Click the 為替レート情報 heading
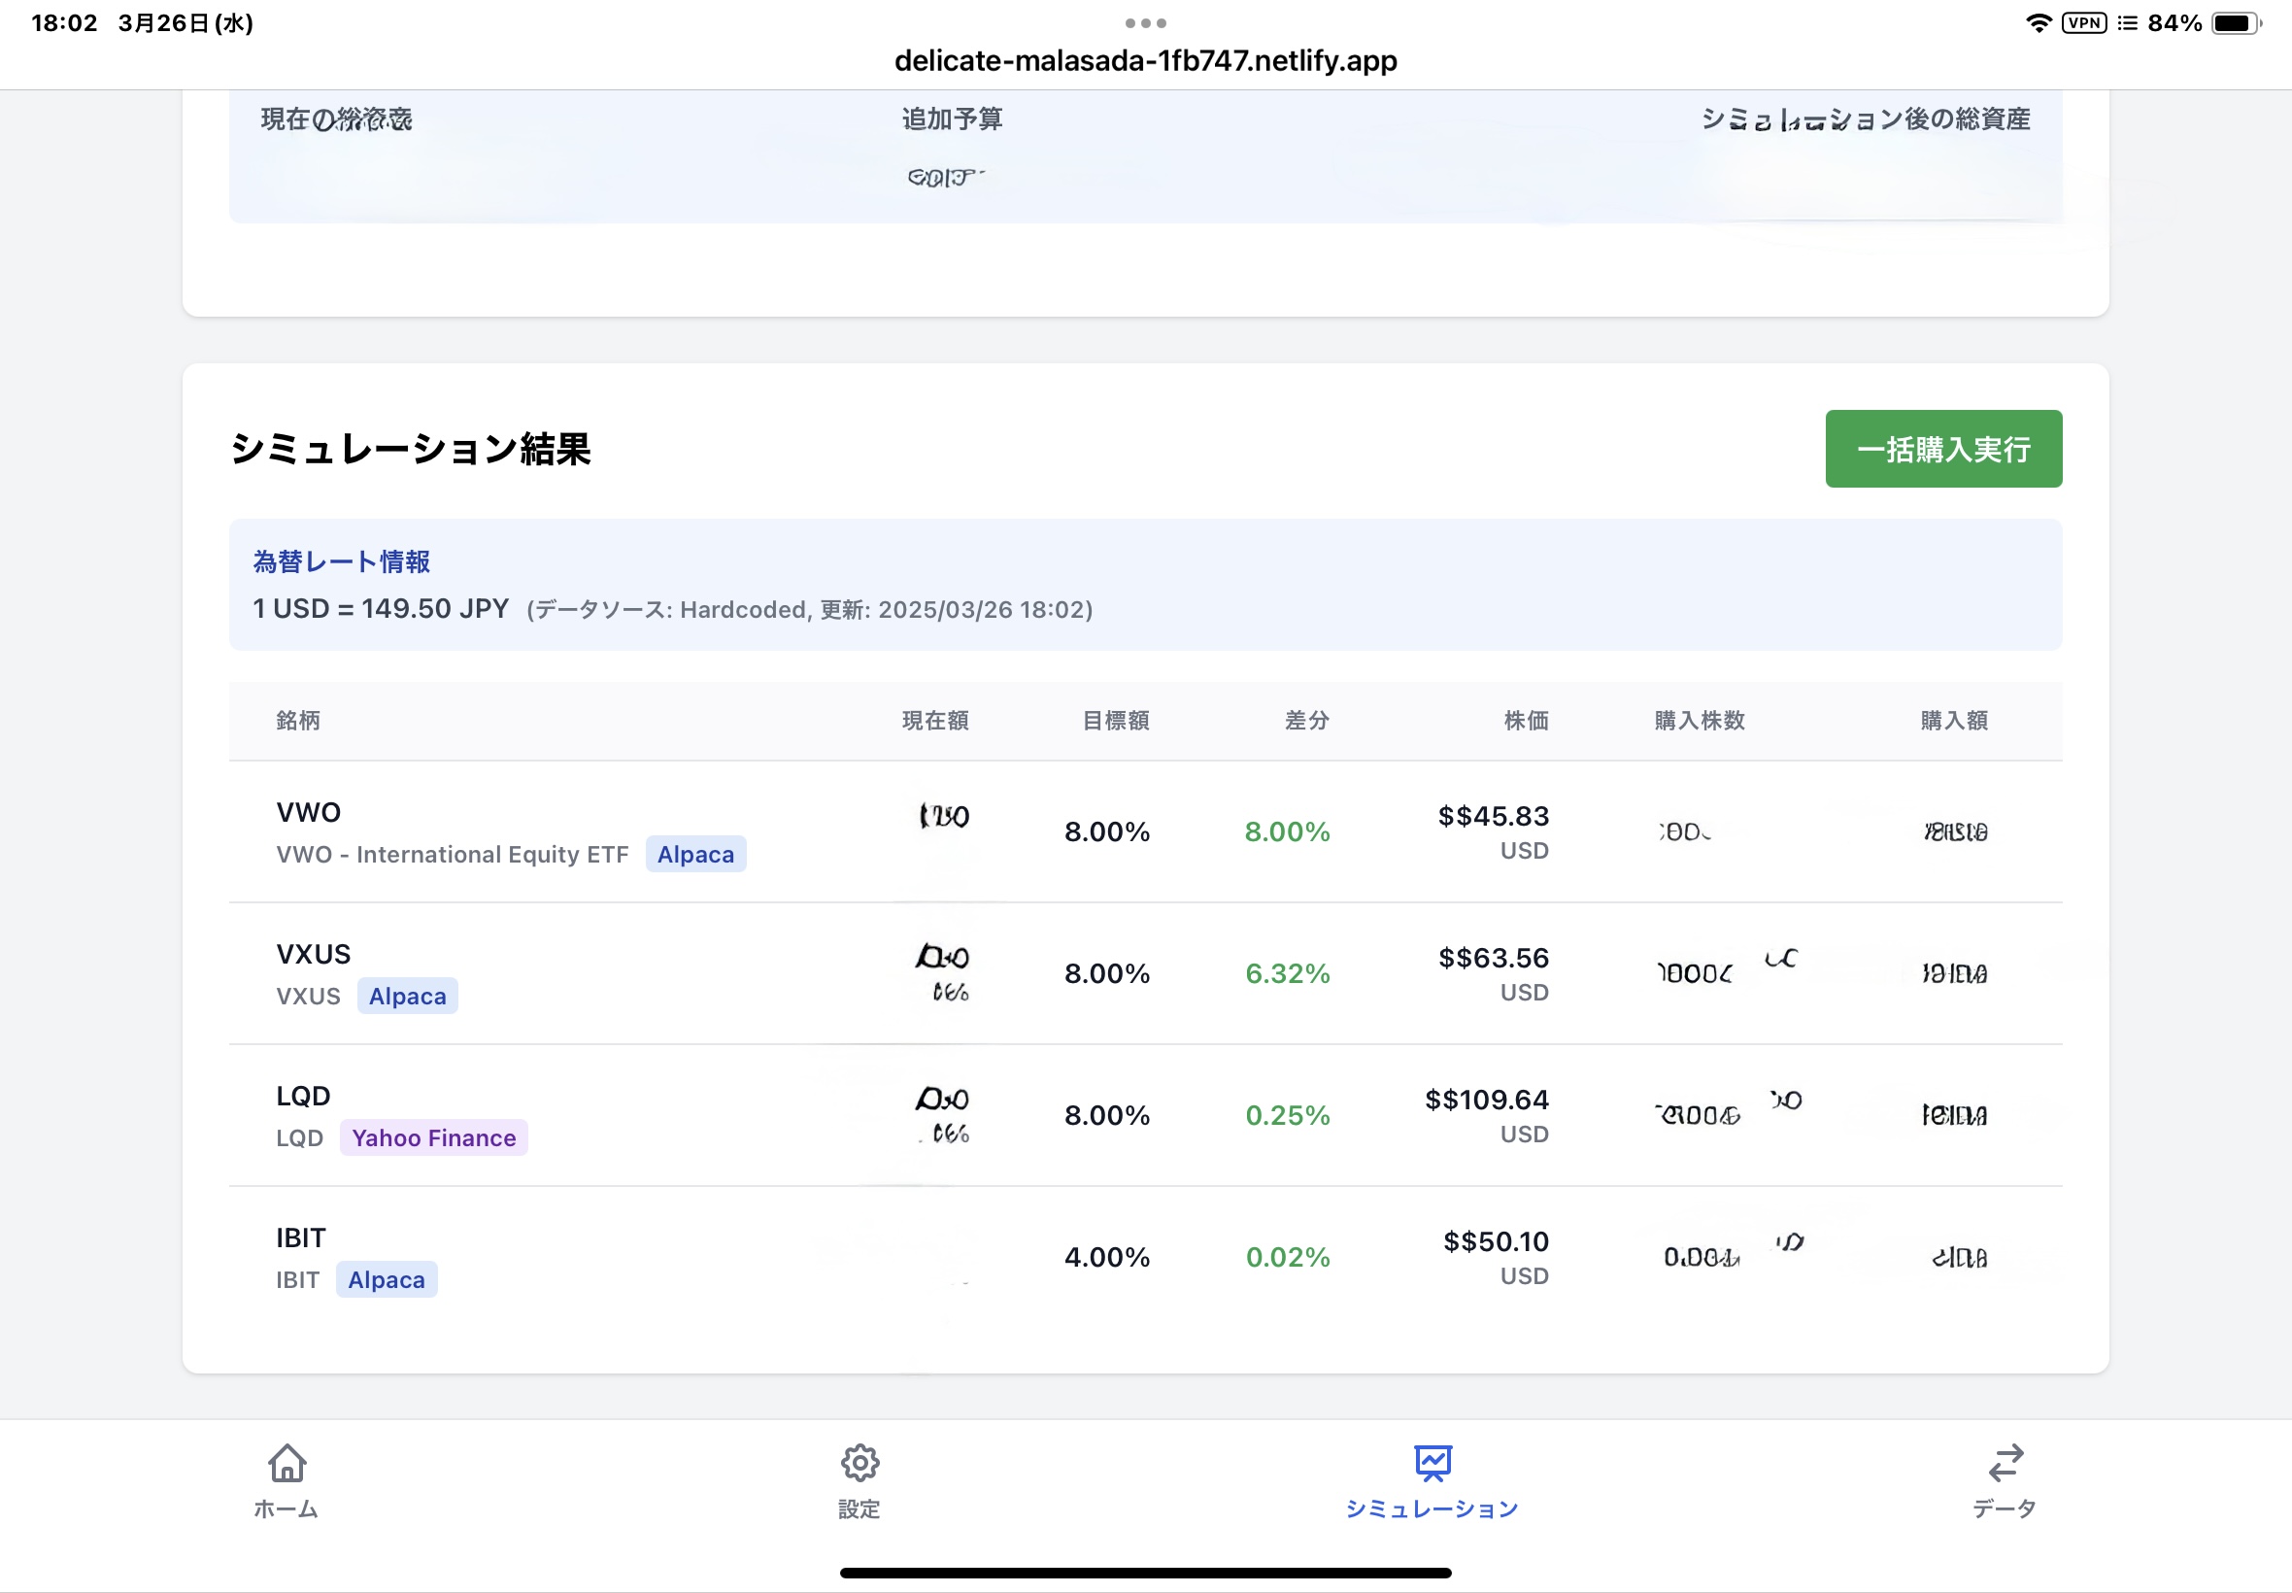This screenshot has width=2292, height=1593. point(341,562)
